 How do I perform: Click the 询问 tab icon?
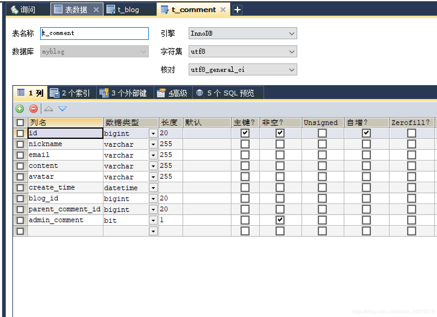click(14, 10)
